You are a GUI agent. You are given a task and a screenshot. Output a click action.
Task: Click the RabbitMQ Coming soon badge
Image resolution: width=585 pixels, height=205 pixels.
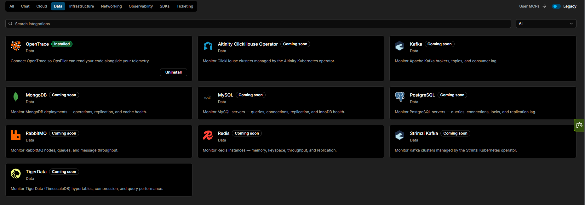(64, 133)
